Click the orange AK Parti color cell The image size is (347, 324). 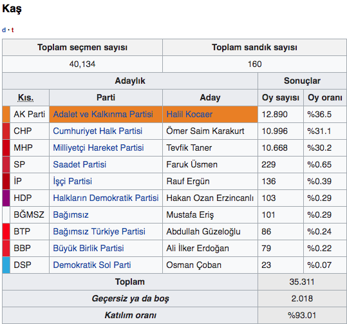[6, 114]
